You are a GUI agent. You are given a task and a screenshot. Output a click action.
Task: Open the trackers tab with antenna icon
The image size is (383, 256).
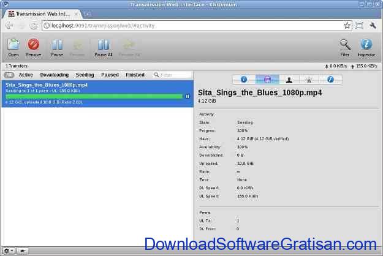[x=309, y=80]
